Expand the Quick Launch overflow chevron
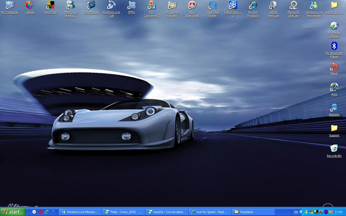Viewport: 346px width, 216px height. 53,211
